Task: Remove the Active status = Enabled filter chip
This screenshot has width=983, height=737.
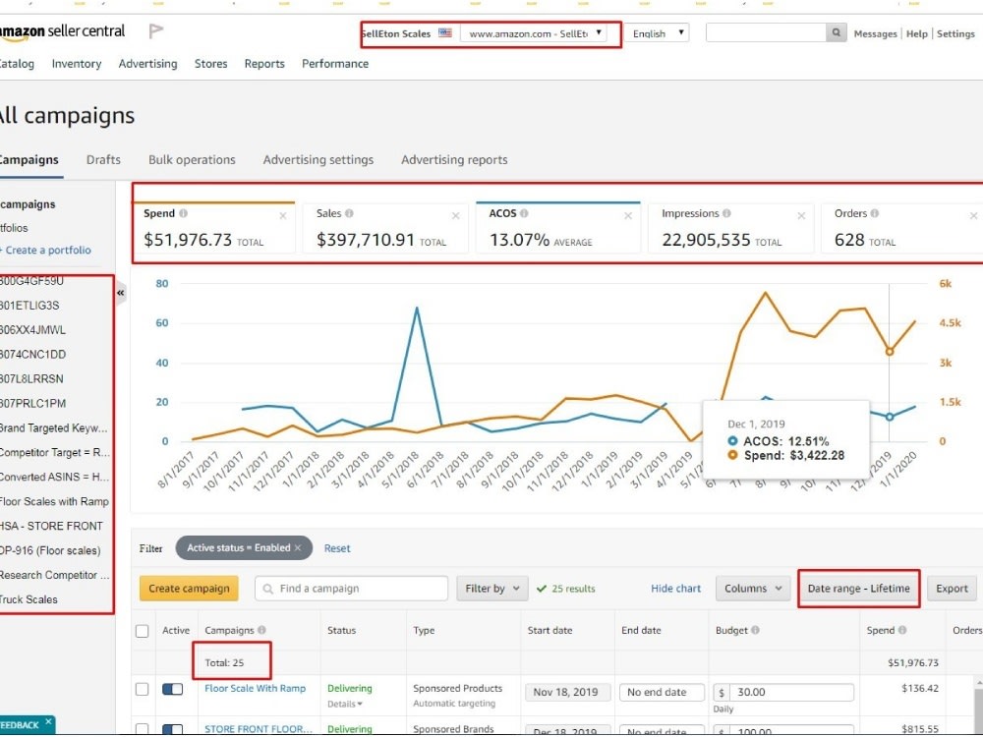Action: 298,547
